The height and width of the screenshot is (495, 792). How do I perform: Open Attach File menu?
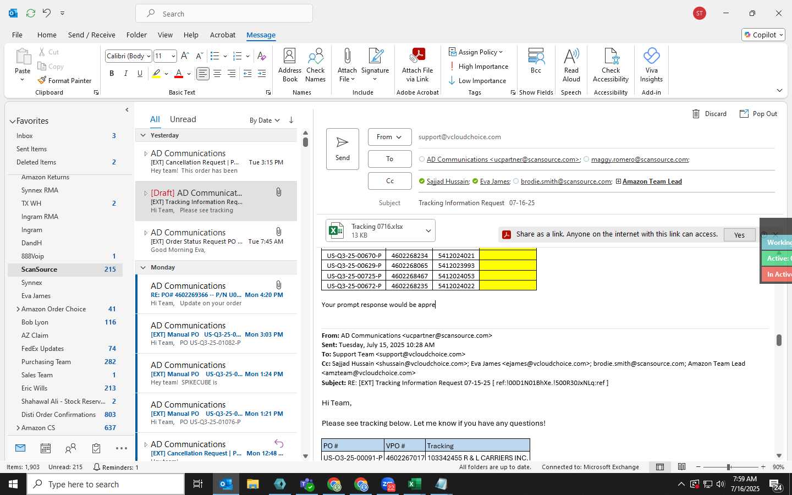coord(347,65)
